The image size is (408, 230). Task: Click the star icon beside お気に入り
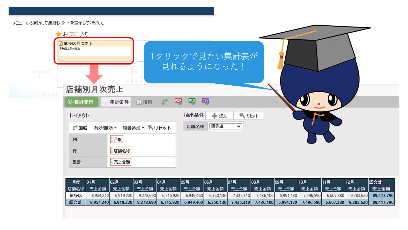(x=59, y=34)
